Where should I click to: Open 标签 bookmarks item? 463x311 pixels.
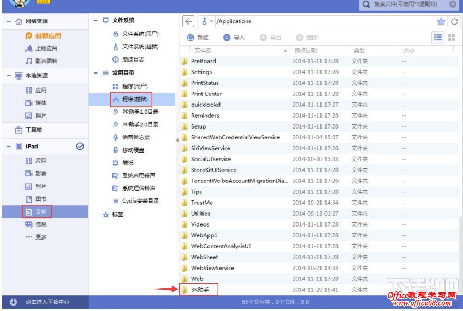click(113, 215)
